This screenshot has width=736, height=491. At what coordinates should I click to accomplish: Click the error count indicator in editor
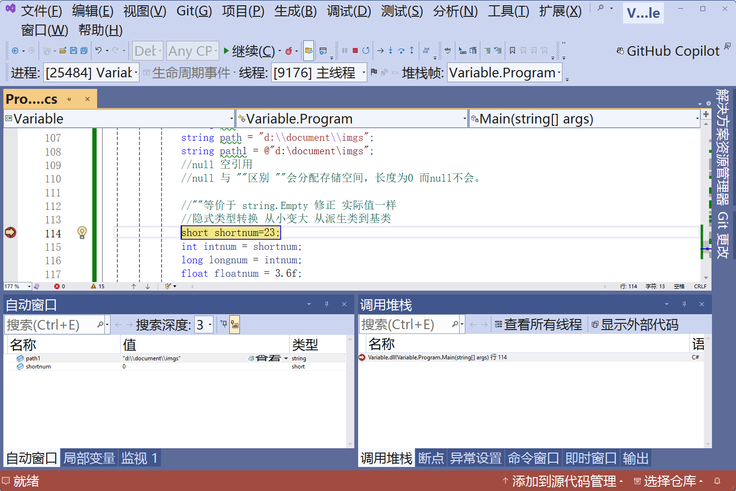pyautogui.click(x=60, y=286)
